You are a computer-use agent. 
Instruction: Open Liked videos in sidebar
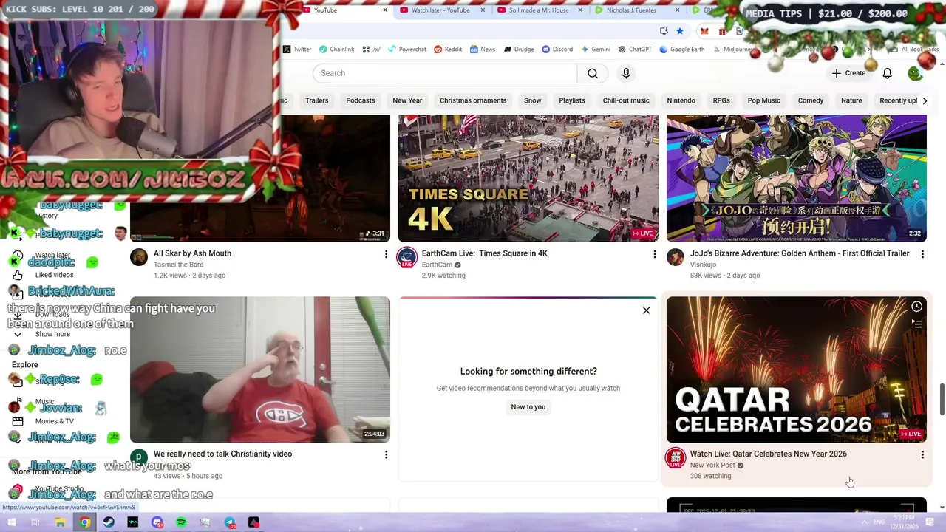point(54,275)
